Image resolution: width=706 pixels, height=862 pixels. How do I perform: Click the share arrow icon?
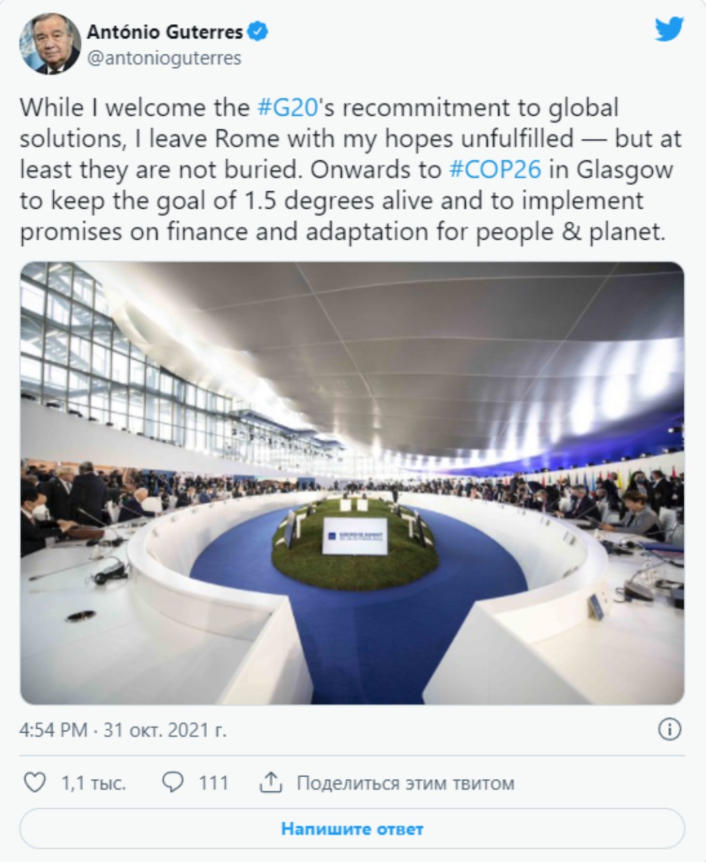(x=269, y=783)
